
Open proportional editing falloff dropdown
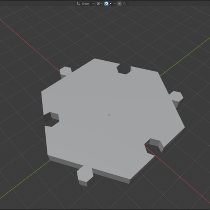click(125, 4)
